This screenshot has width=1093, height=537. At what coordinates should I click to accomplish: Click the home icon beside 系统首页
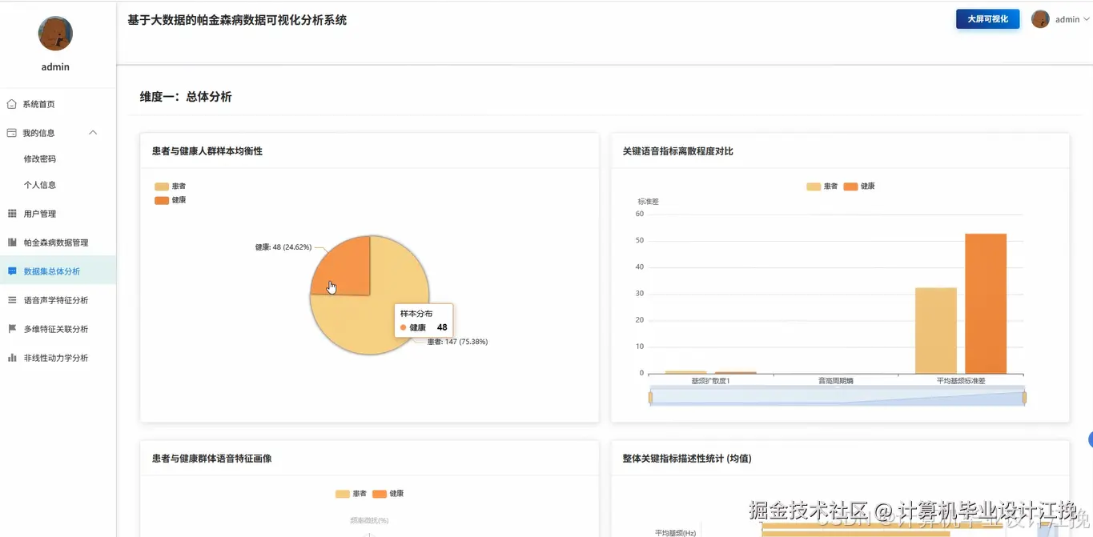click(11, 104)
